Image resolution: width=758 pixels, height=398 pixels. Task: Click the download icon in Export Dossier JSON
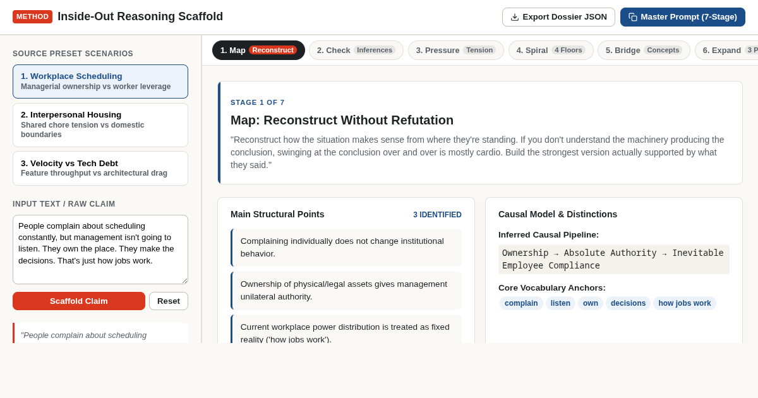coord(515,17)
